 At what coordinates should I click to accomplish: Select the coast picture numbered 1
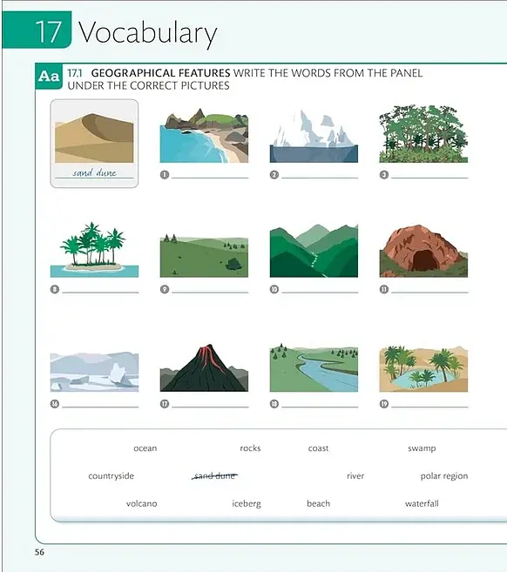204,135
